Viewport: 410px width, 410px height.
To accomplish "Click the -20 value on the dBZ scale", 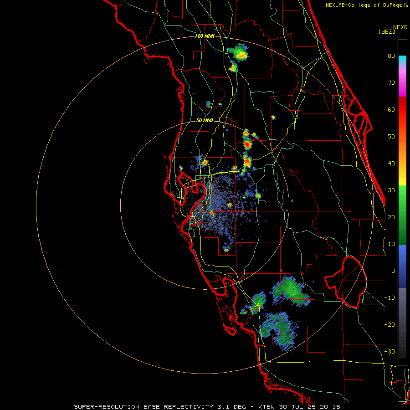I will (x=389, y=324).
